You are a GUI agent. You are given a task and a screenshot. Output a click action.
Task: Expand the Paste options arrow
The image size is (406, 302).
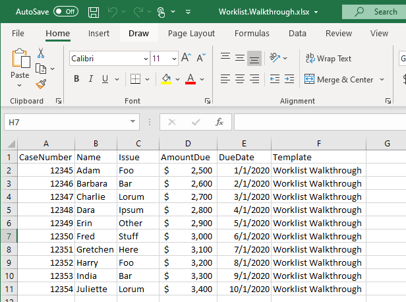coord(19,85)
